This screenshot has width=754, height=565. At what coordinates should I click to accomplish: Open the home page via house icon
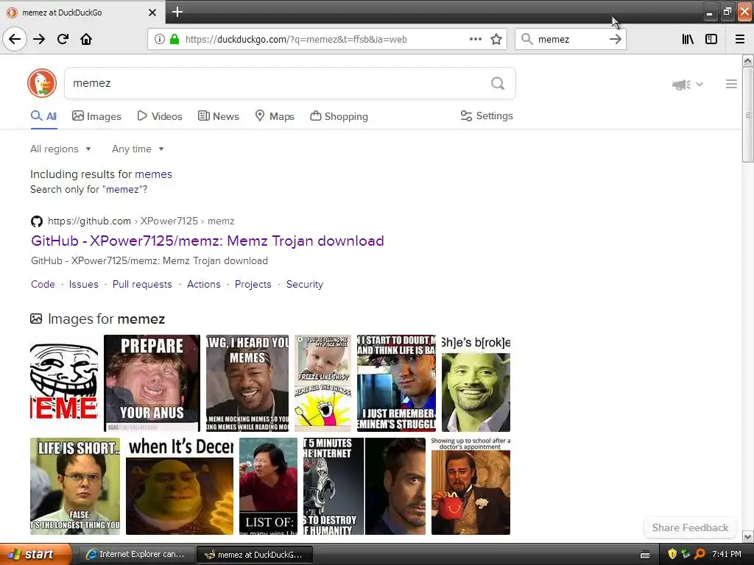coord(86,39)
